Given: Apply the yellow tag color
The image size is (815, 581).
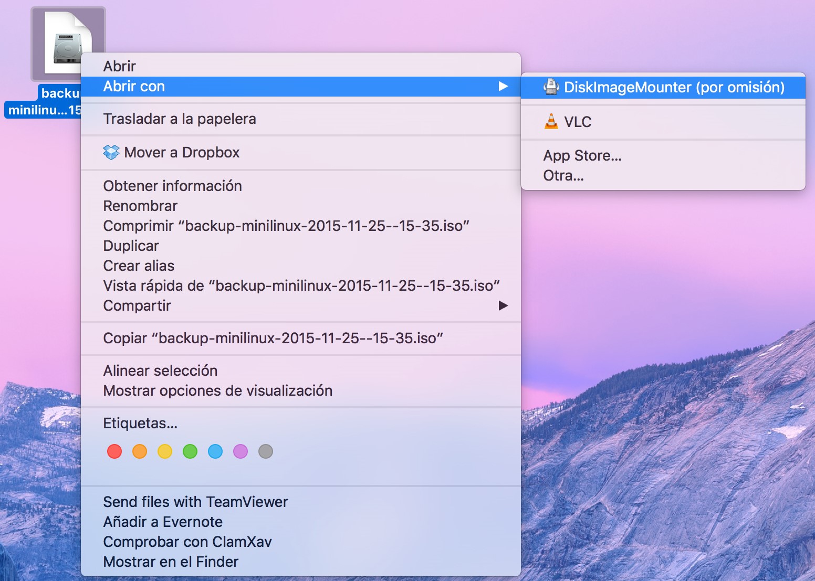Looking at the screenshot, I should click(x=165, y=451).
